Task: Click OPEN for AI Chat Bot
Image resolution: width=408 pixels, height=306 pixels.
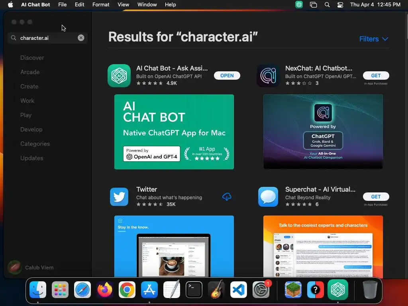Action: [x=227, y=75]
